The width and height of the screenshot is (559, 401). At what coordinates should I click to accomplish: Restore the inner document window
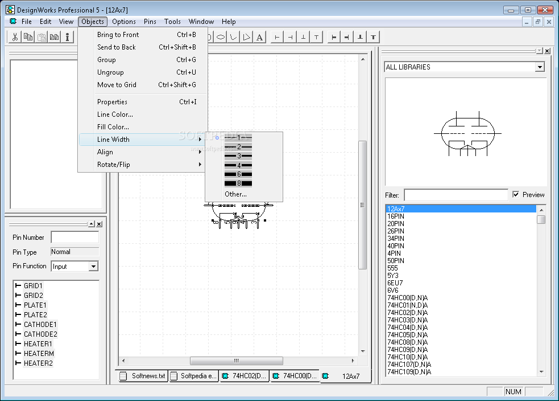(537, 22)
